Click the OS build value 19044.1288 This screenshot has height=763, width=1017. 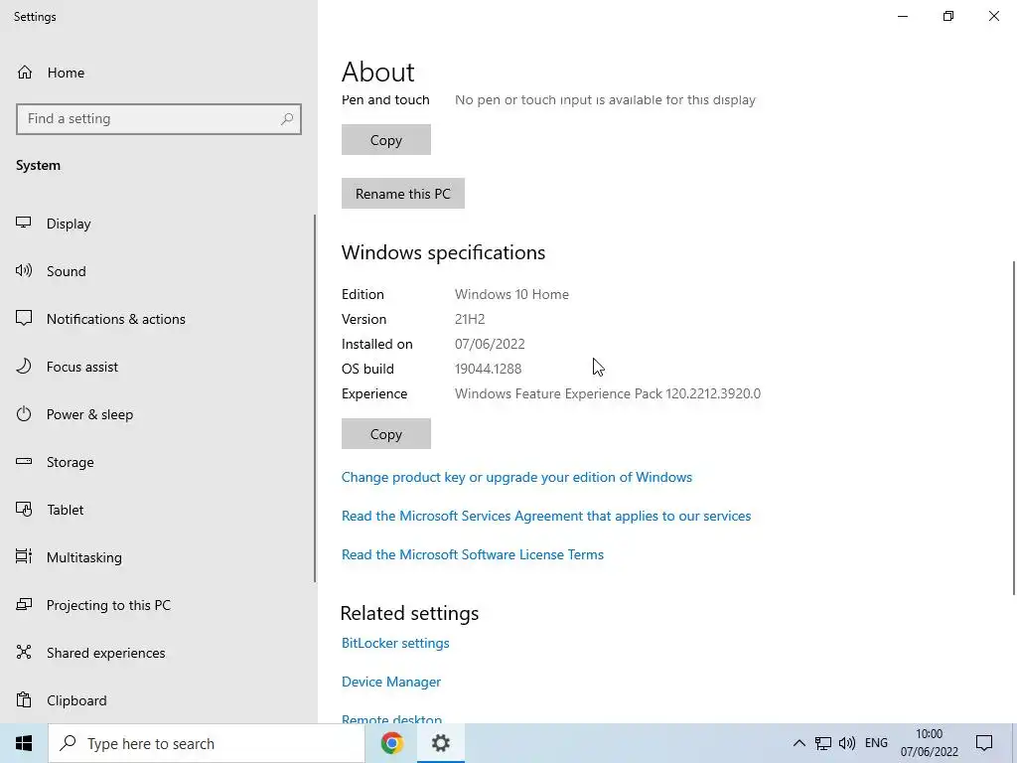(488, 369)
